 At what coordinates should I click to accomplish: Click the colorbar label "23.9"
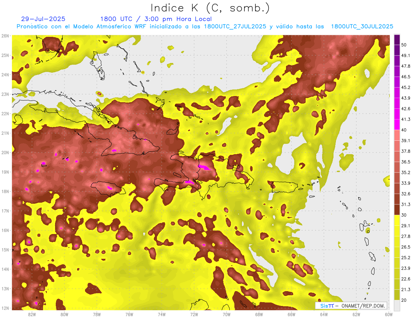point(406,268)
